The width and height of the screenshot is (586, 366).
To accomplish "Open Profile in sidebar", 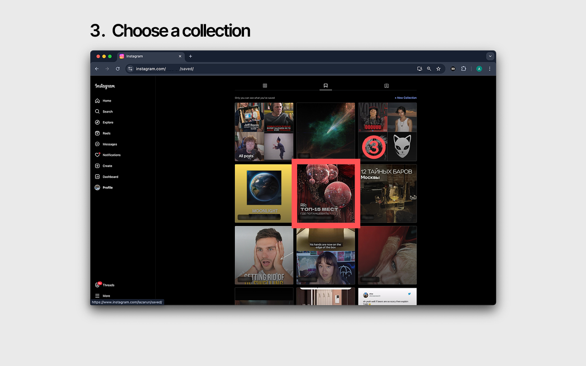I will 103,188.
